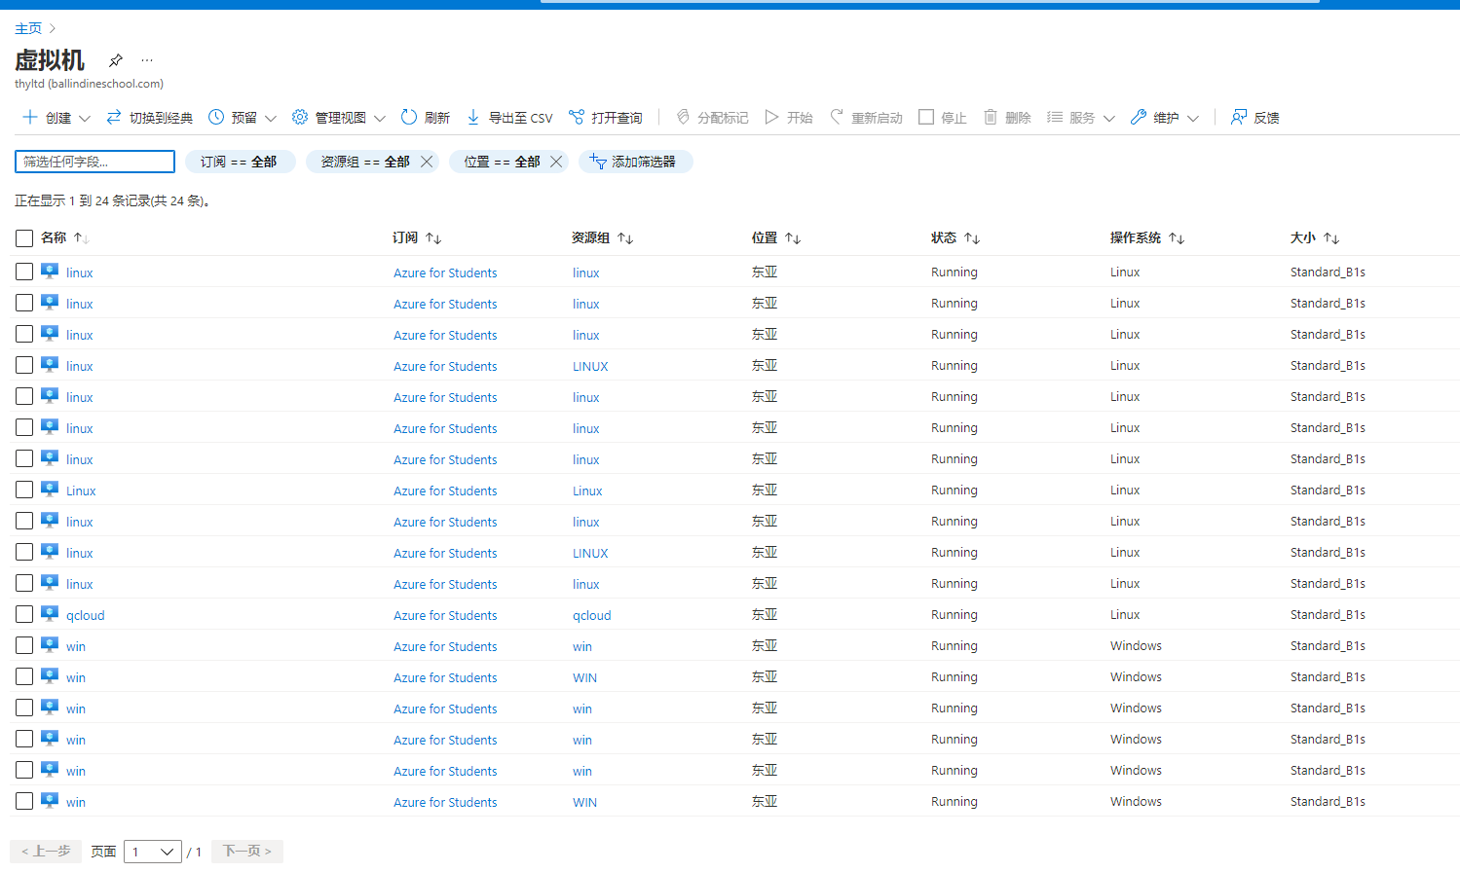Open the capitalized Linux VM name link

[x=81, y=490]
